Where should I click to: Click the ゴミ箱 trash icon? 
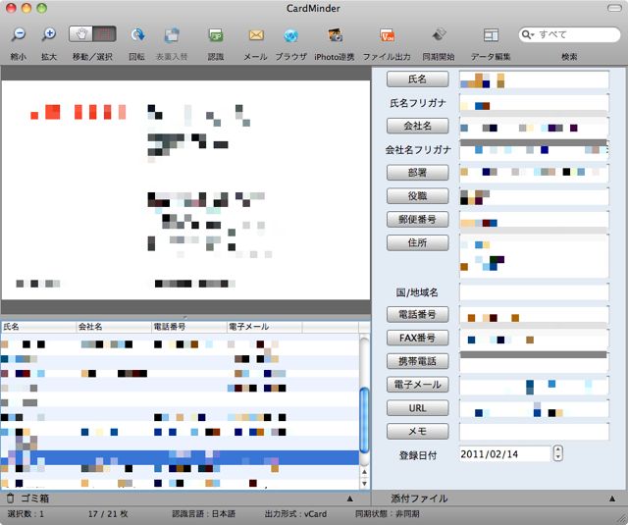click(11, 499)
